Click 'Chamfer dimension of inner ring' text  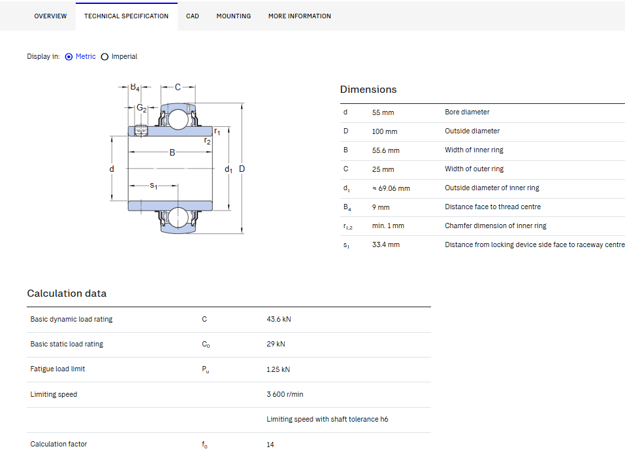pyautogui.click(x=496, y=226)
